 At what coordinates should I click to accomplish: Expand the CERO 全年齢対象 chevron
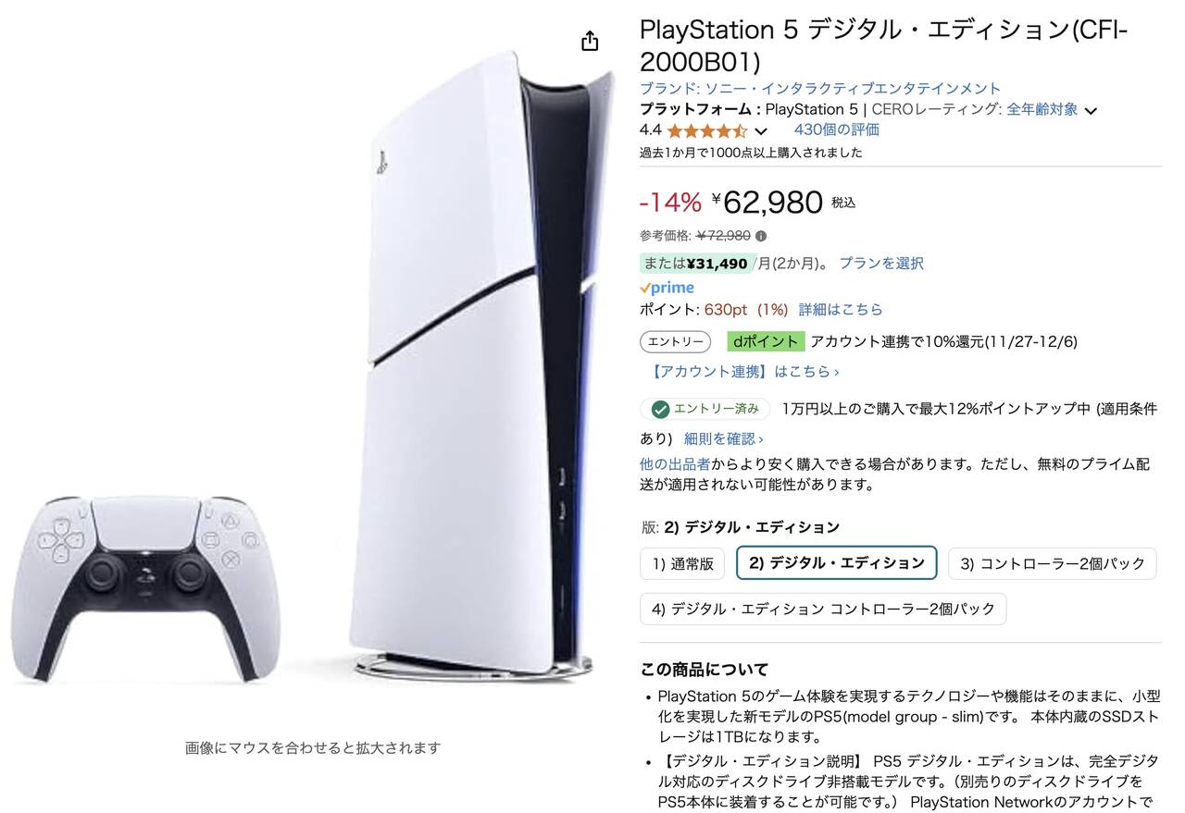click(x=1091, y=111)
